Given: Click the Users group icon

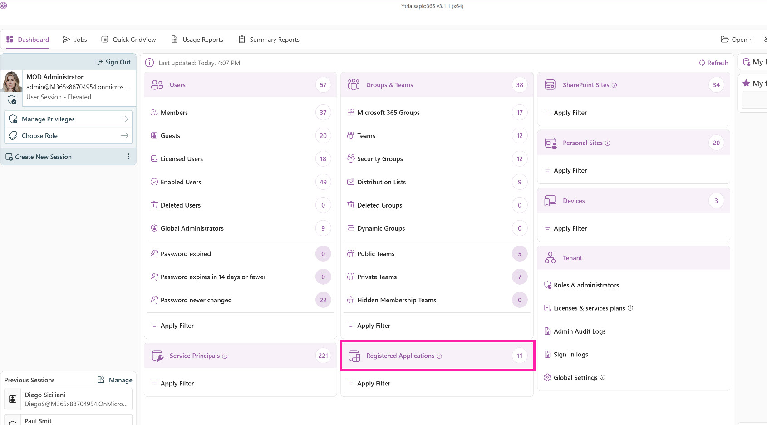Looking at the screenshot, I should click(157, 85).
